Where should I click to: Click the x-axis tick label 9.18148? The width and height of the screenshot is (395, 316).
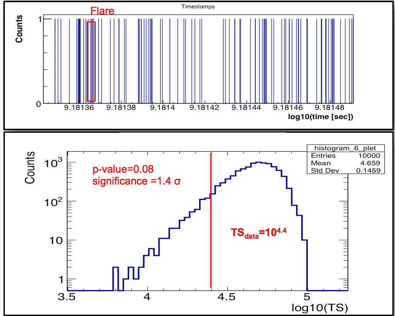click(x=329, y=108)
